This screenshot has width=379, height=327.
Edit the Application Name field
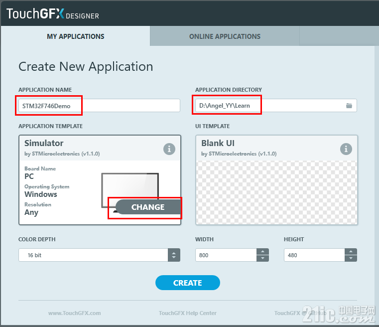pyautogui.click(x=99, y=106)
